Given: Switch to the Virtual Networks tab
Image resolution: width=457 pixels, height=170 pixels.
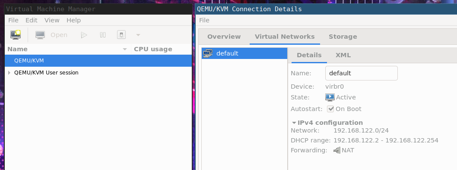Looking at the screenshot, I should point(285,37).
